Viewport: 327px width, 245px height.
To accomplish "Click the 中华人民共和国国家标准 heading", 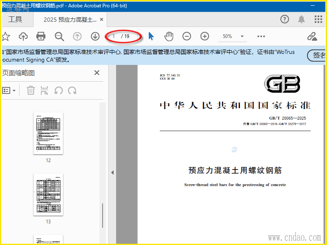I will 235,105.
